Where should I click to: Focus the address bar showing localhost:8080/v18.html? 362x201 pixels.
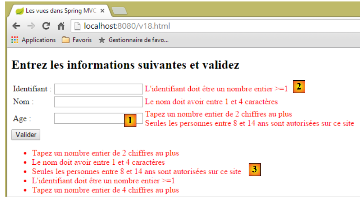[x=183, y=26]
